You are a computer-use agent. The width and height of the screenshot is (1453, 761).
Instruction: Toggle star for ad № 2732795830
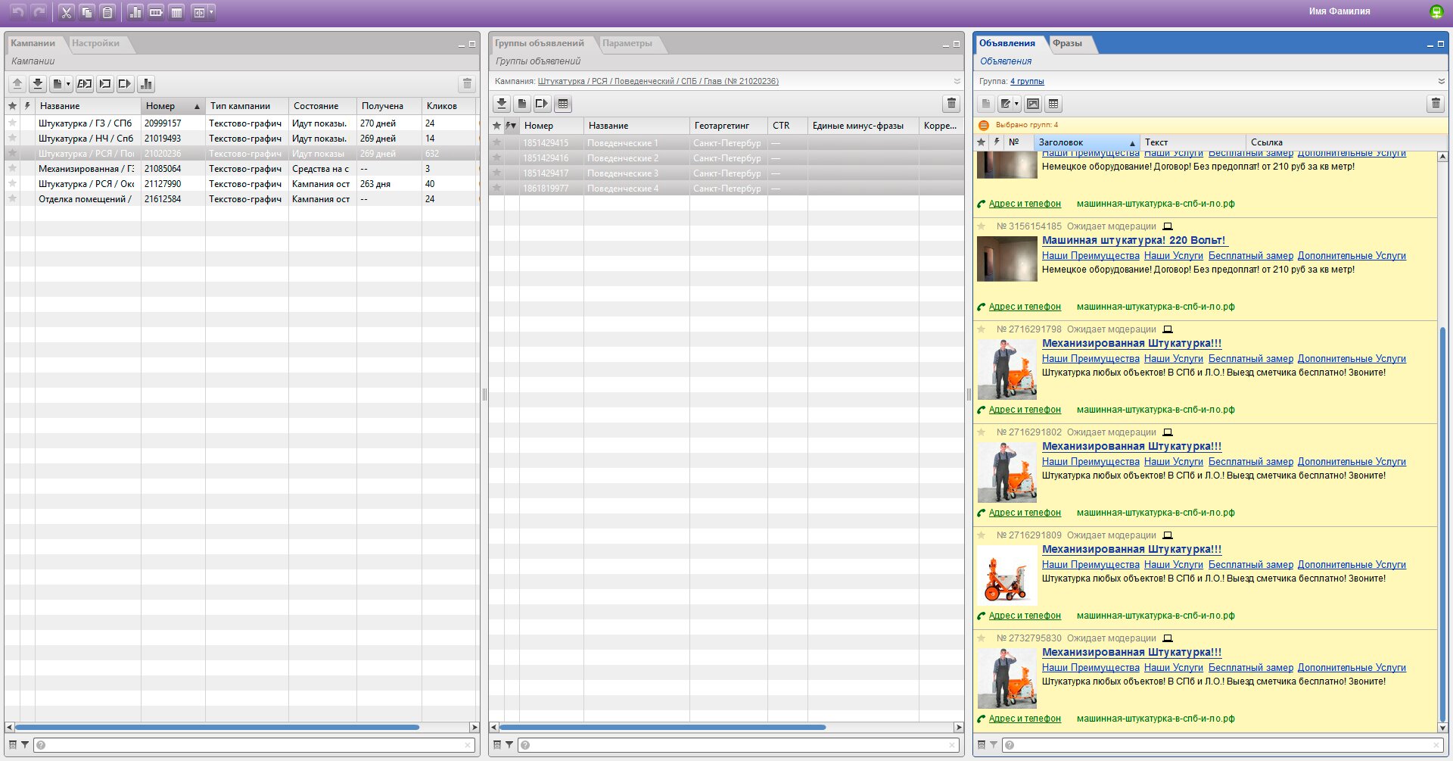(982, 638)
